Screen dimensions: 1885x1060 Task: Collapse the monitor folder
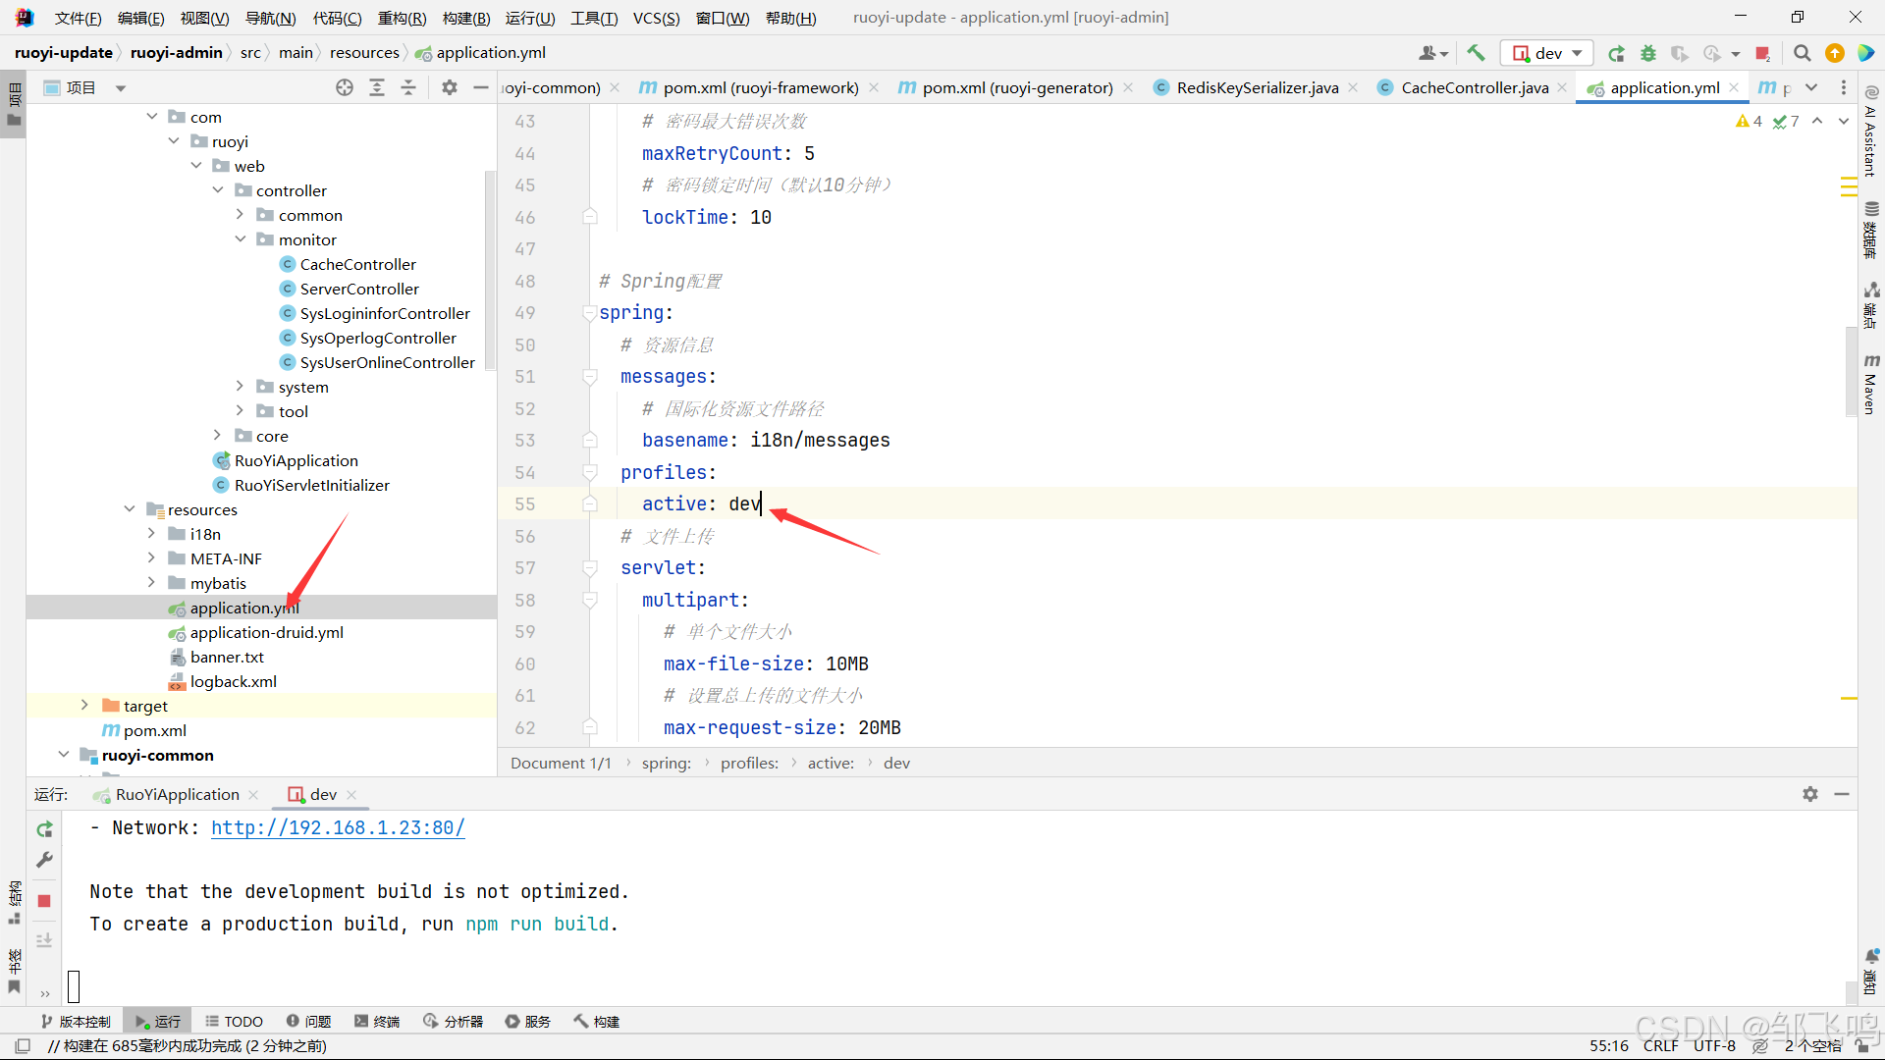point(241,239)
